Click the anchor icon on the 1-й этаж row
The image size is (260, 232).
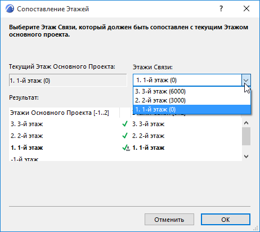[x=128, y=149]
